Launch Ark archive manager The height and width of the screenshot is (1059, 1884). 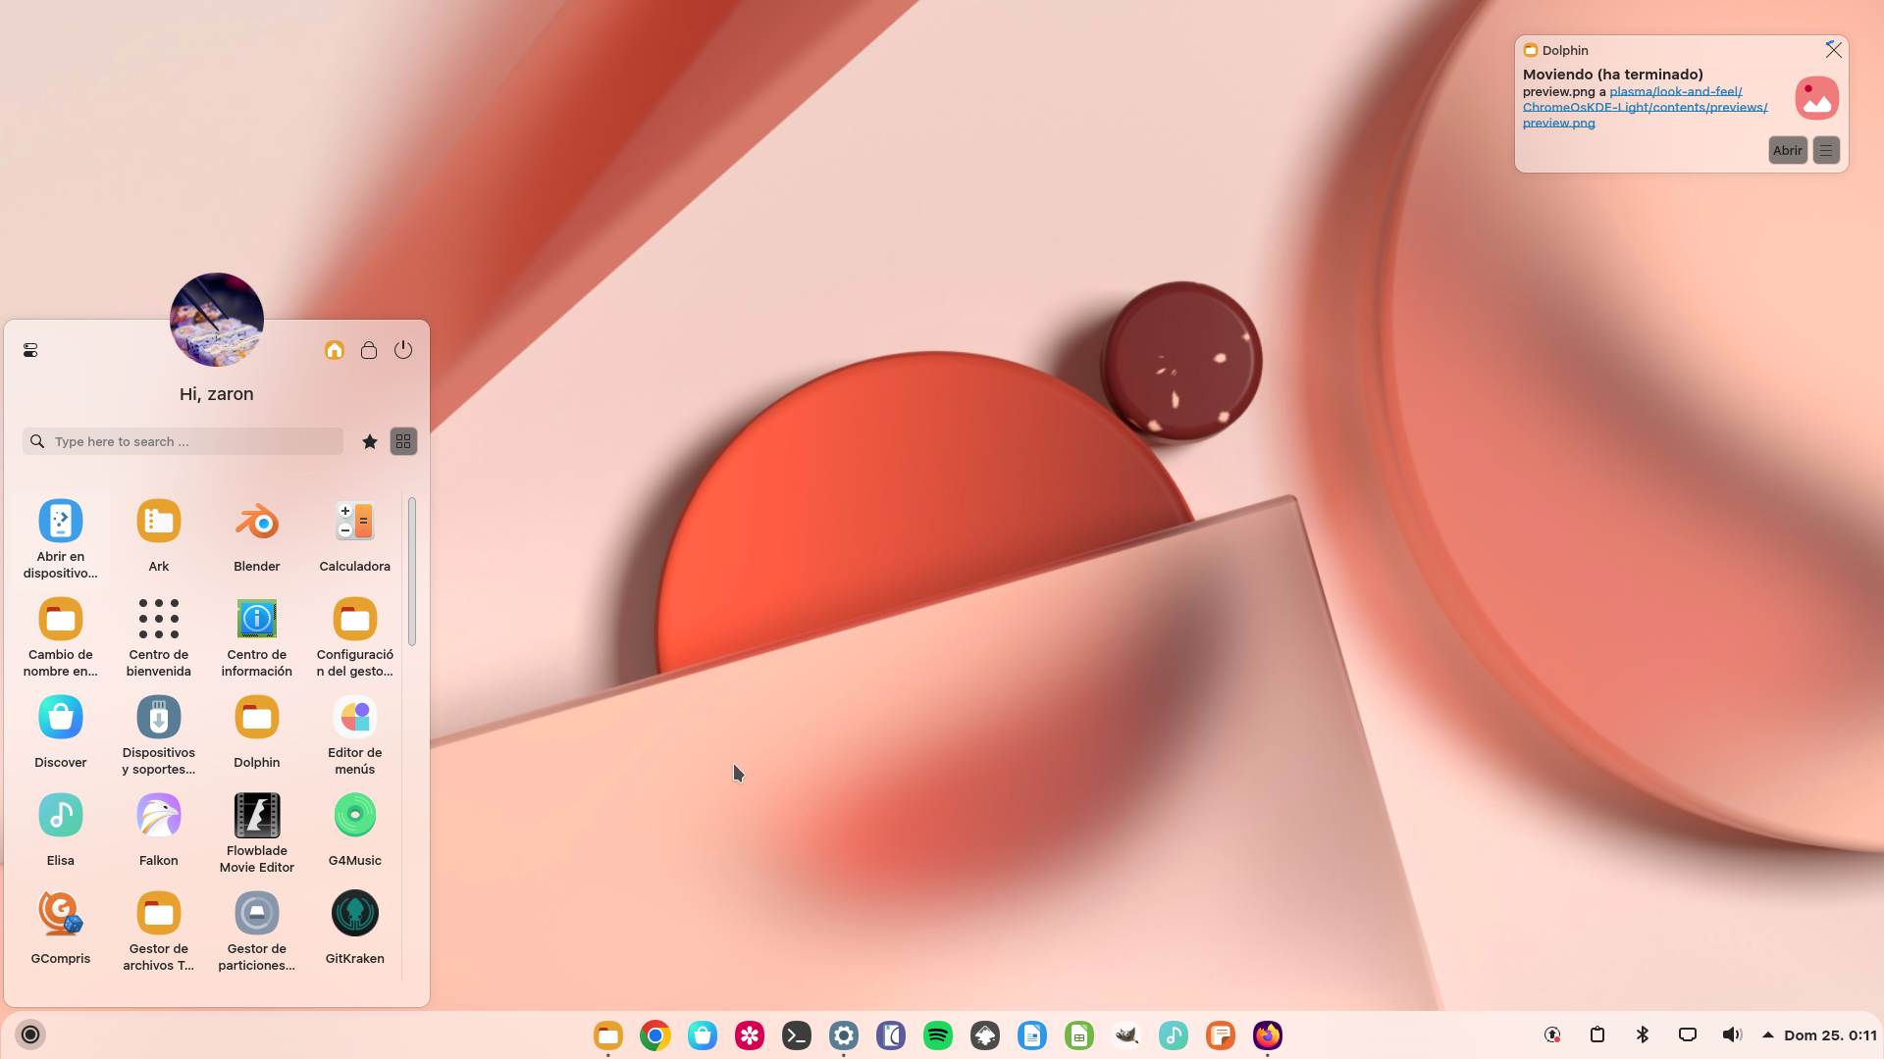158,536
